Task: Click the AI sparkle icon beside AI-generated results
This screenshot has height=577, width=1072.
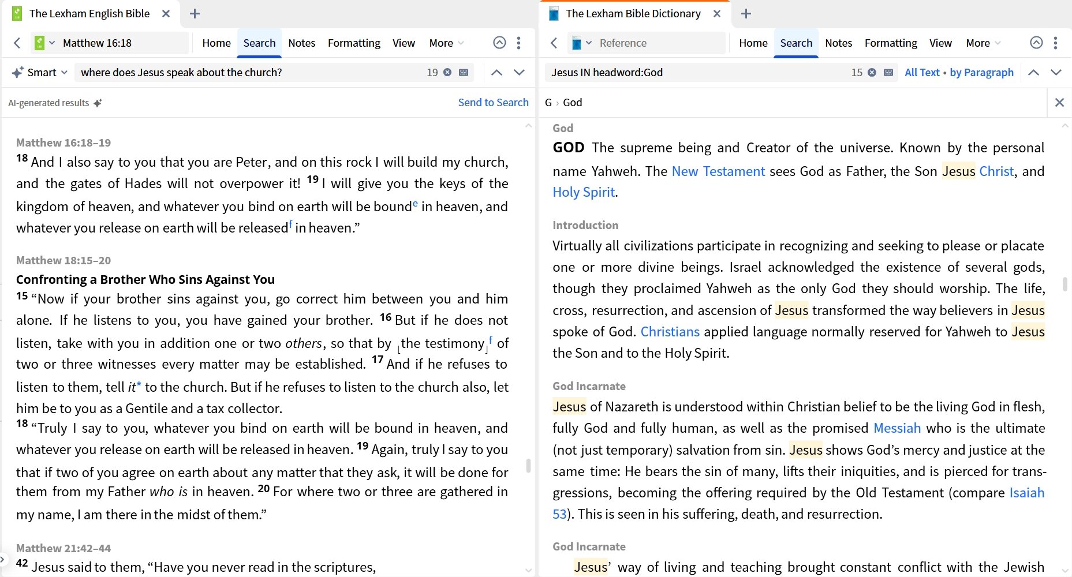Action: click(x=98, y=103)
